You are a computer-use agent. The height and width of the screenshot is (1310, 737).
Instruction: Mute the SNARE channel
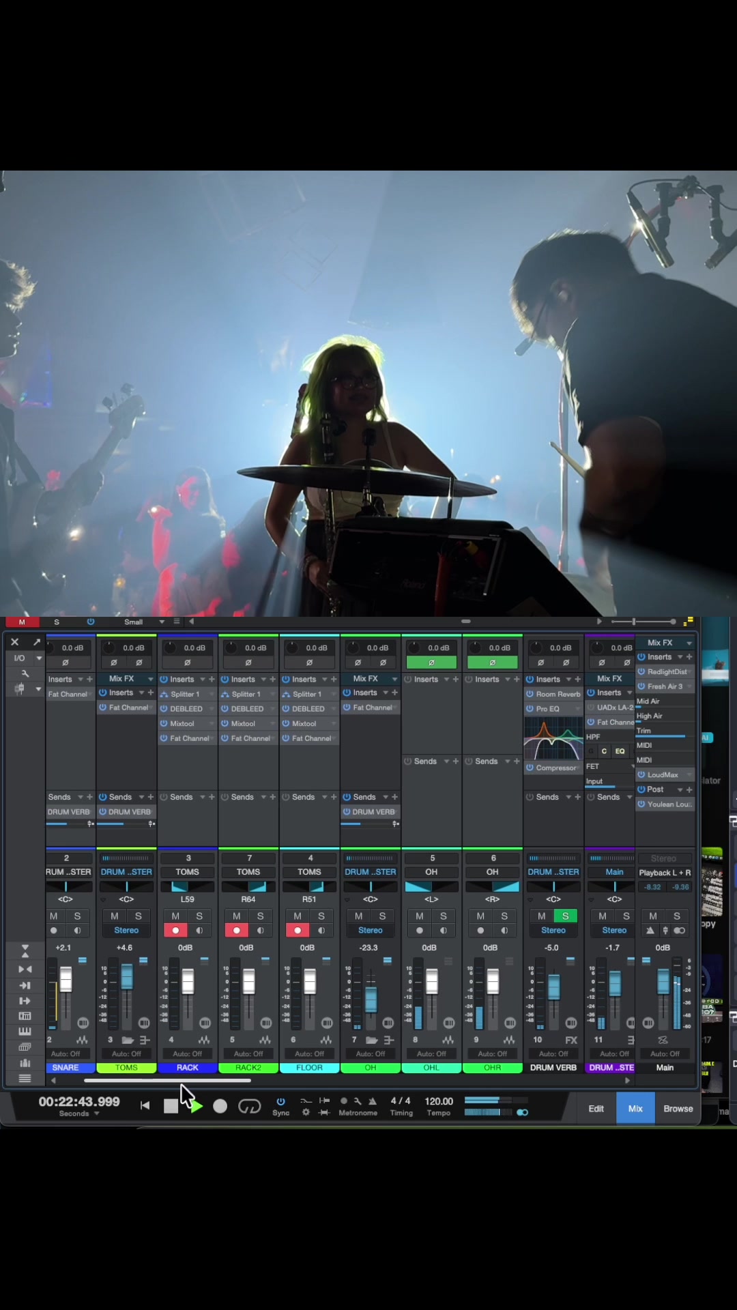point(54,916)
